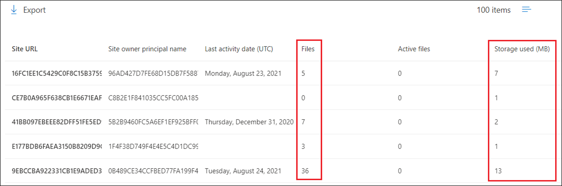
Task: Click the Export download arrow icon
Action: click(14, 10)
